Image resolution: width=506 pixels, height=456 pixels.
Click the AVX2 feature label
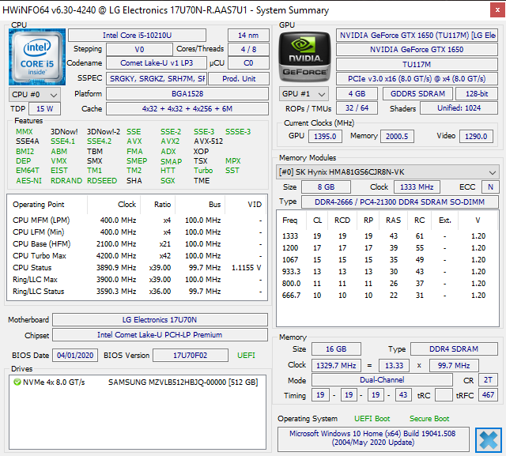point(170,141)
